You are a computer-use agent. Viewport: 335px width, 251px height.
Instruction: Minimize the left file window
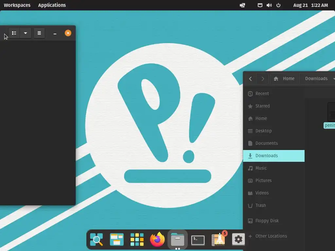pos(55,33)
